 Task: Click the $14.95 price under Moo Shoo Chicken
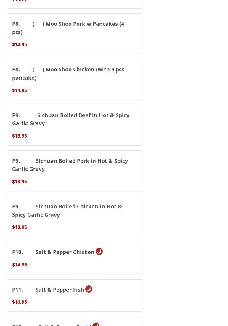(20, 90)
